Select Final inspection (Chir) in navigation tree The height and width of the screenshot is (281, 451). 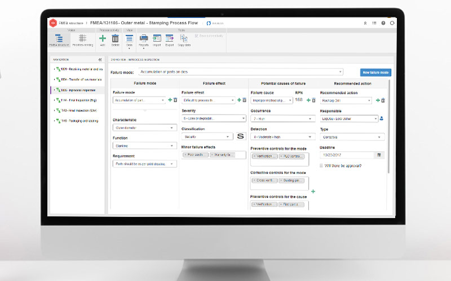[x=78, y=110]
